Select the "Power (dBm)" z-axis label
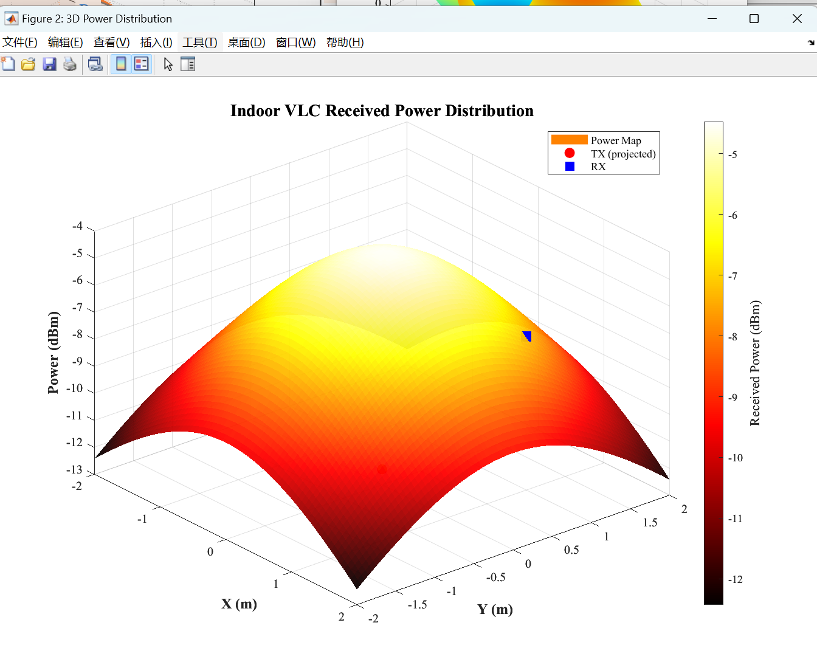 click(53, 353)
